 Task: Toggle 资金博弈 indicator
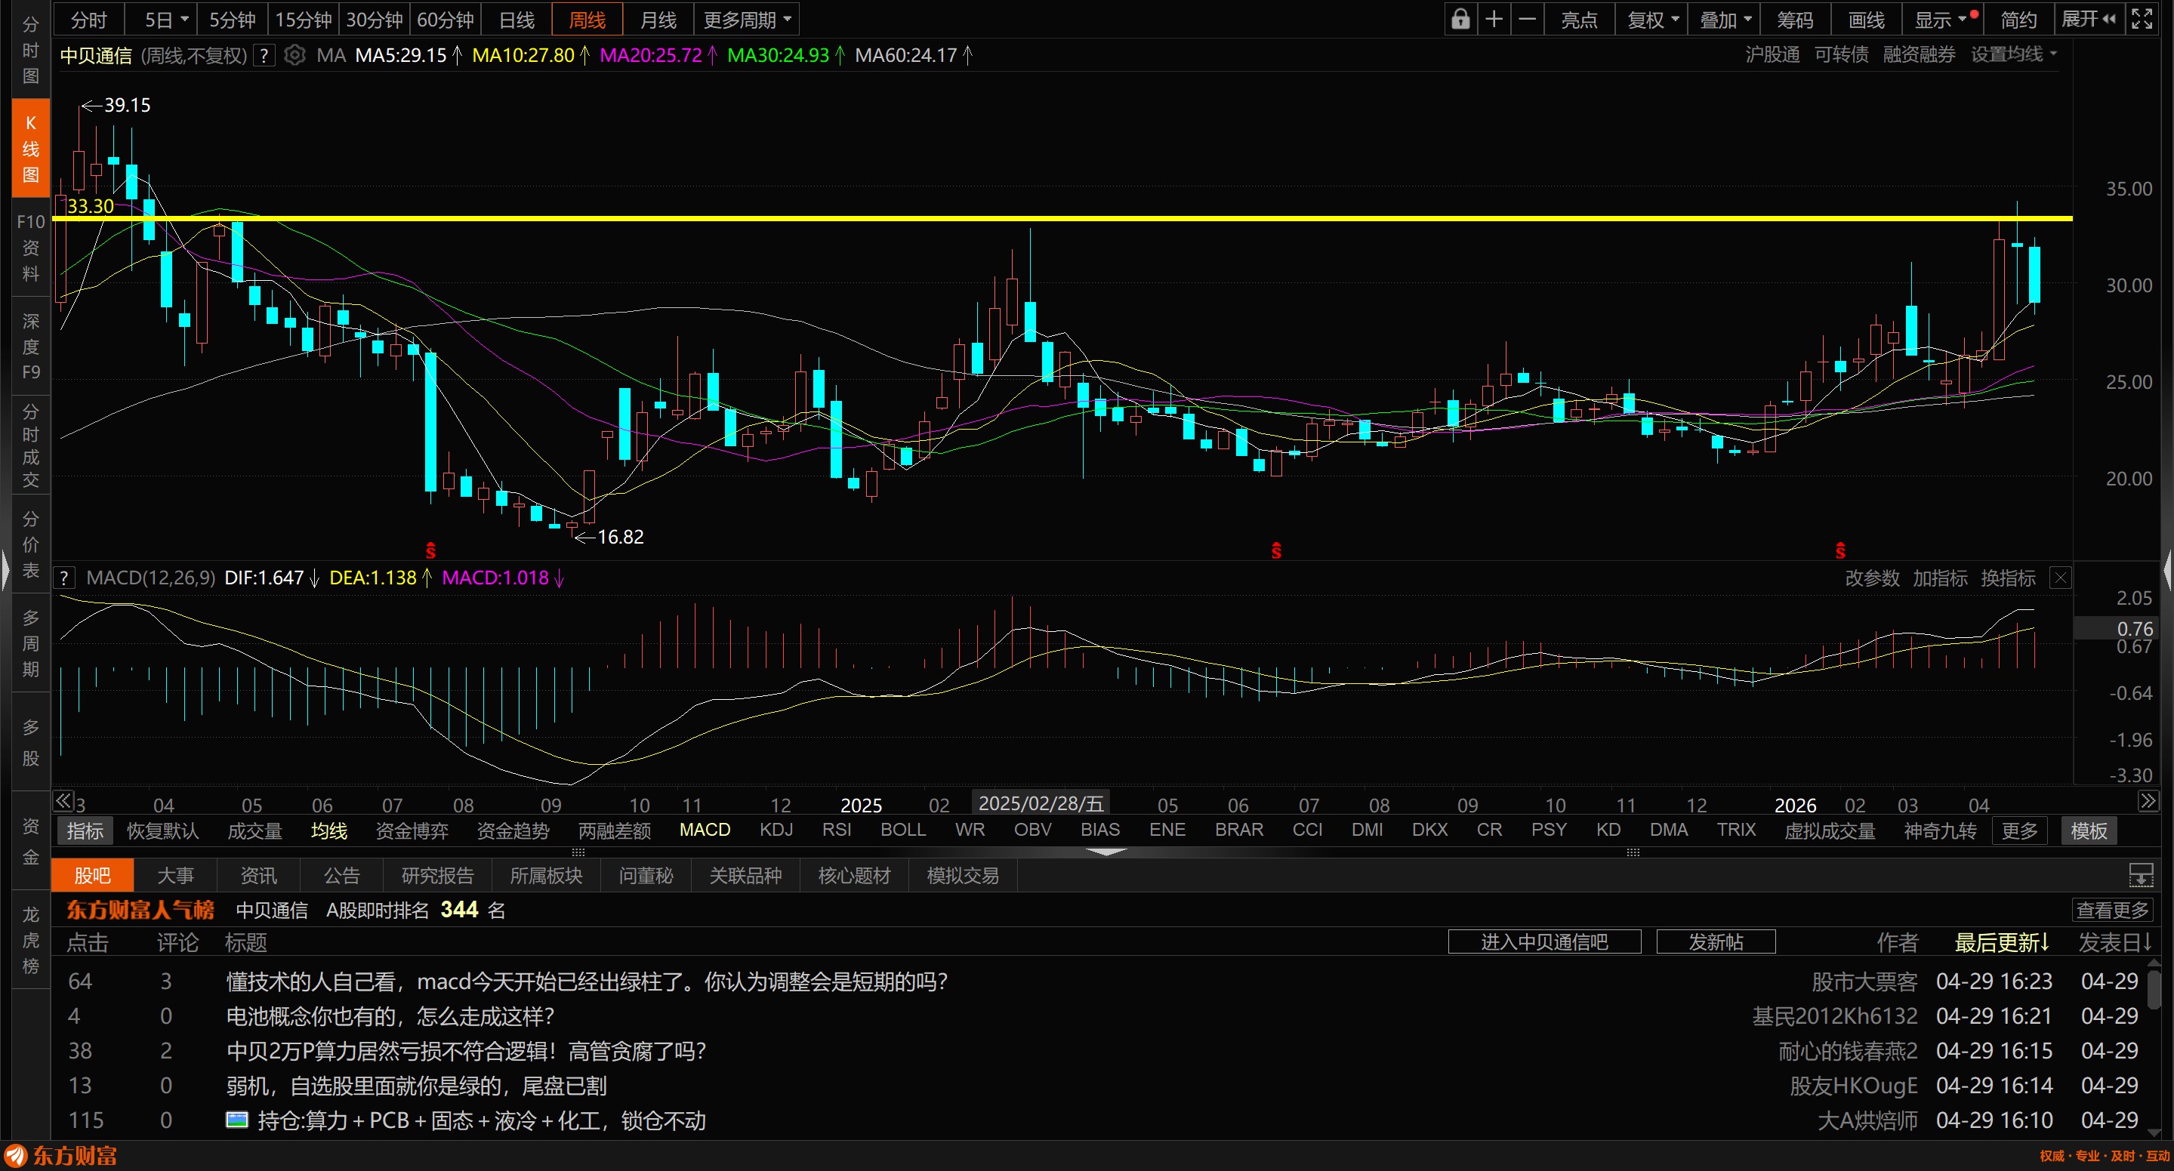411,831
